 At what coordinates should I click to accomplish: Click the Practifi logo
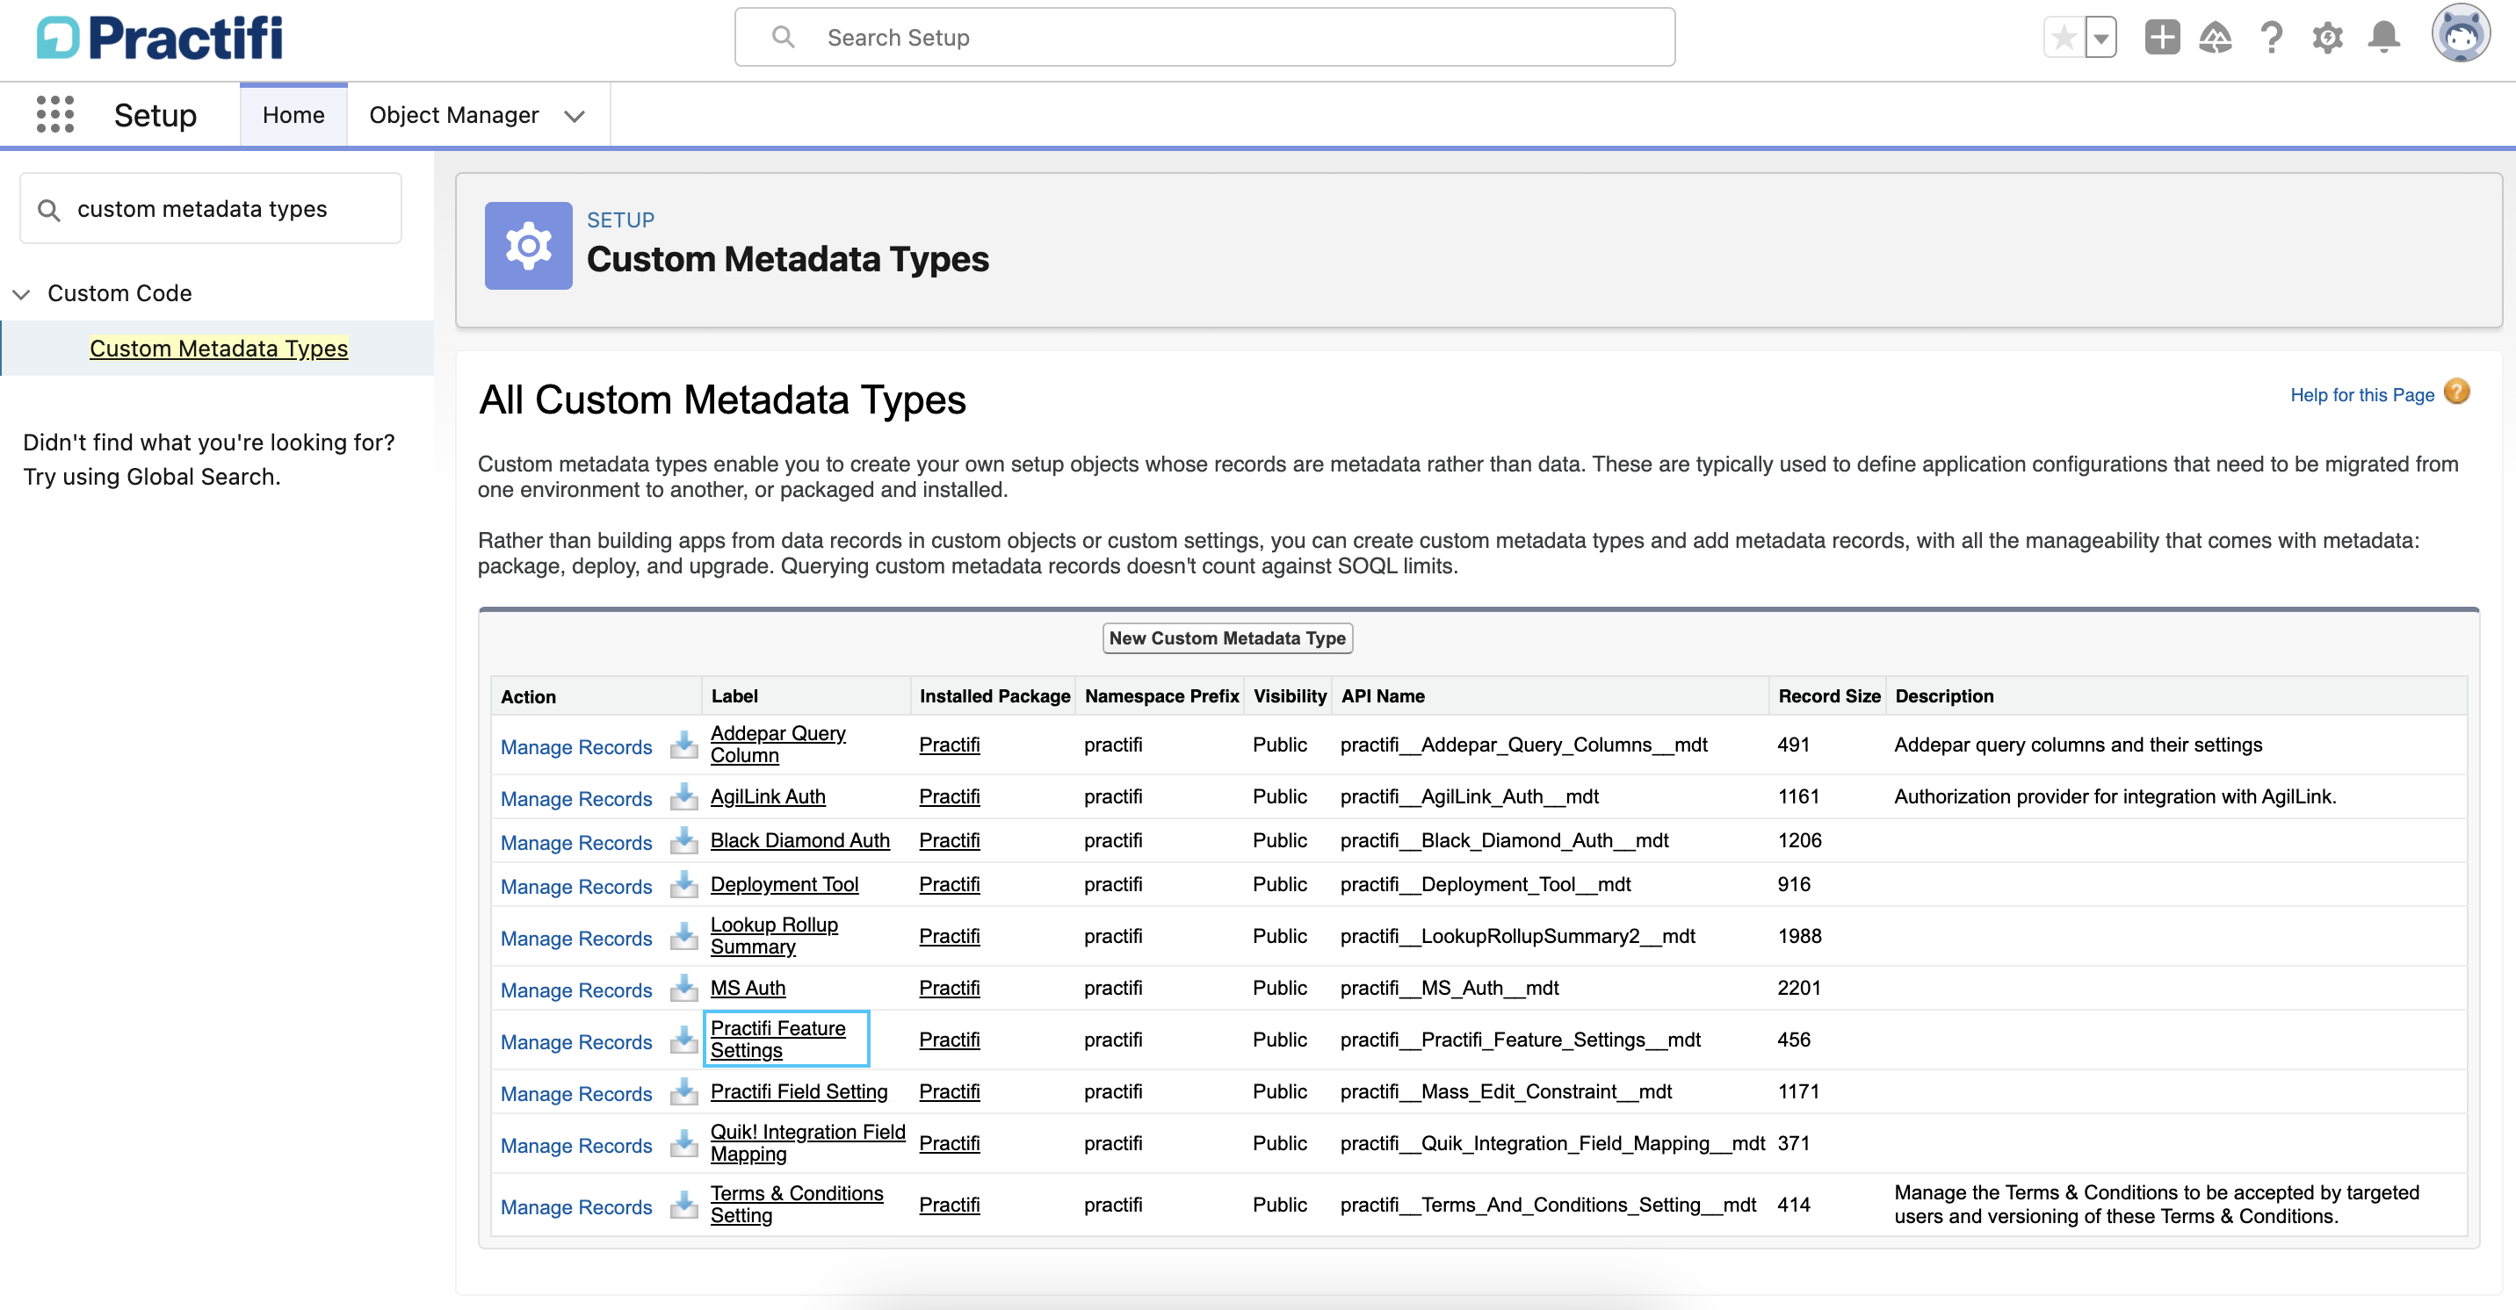point(160,38)
